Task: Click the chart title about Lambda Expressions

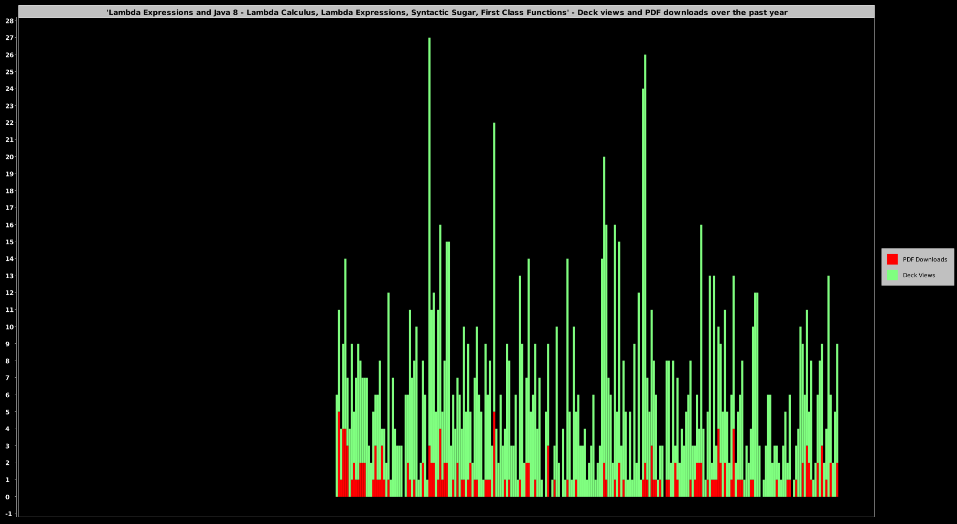Action: (x=447, y=12)
